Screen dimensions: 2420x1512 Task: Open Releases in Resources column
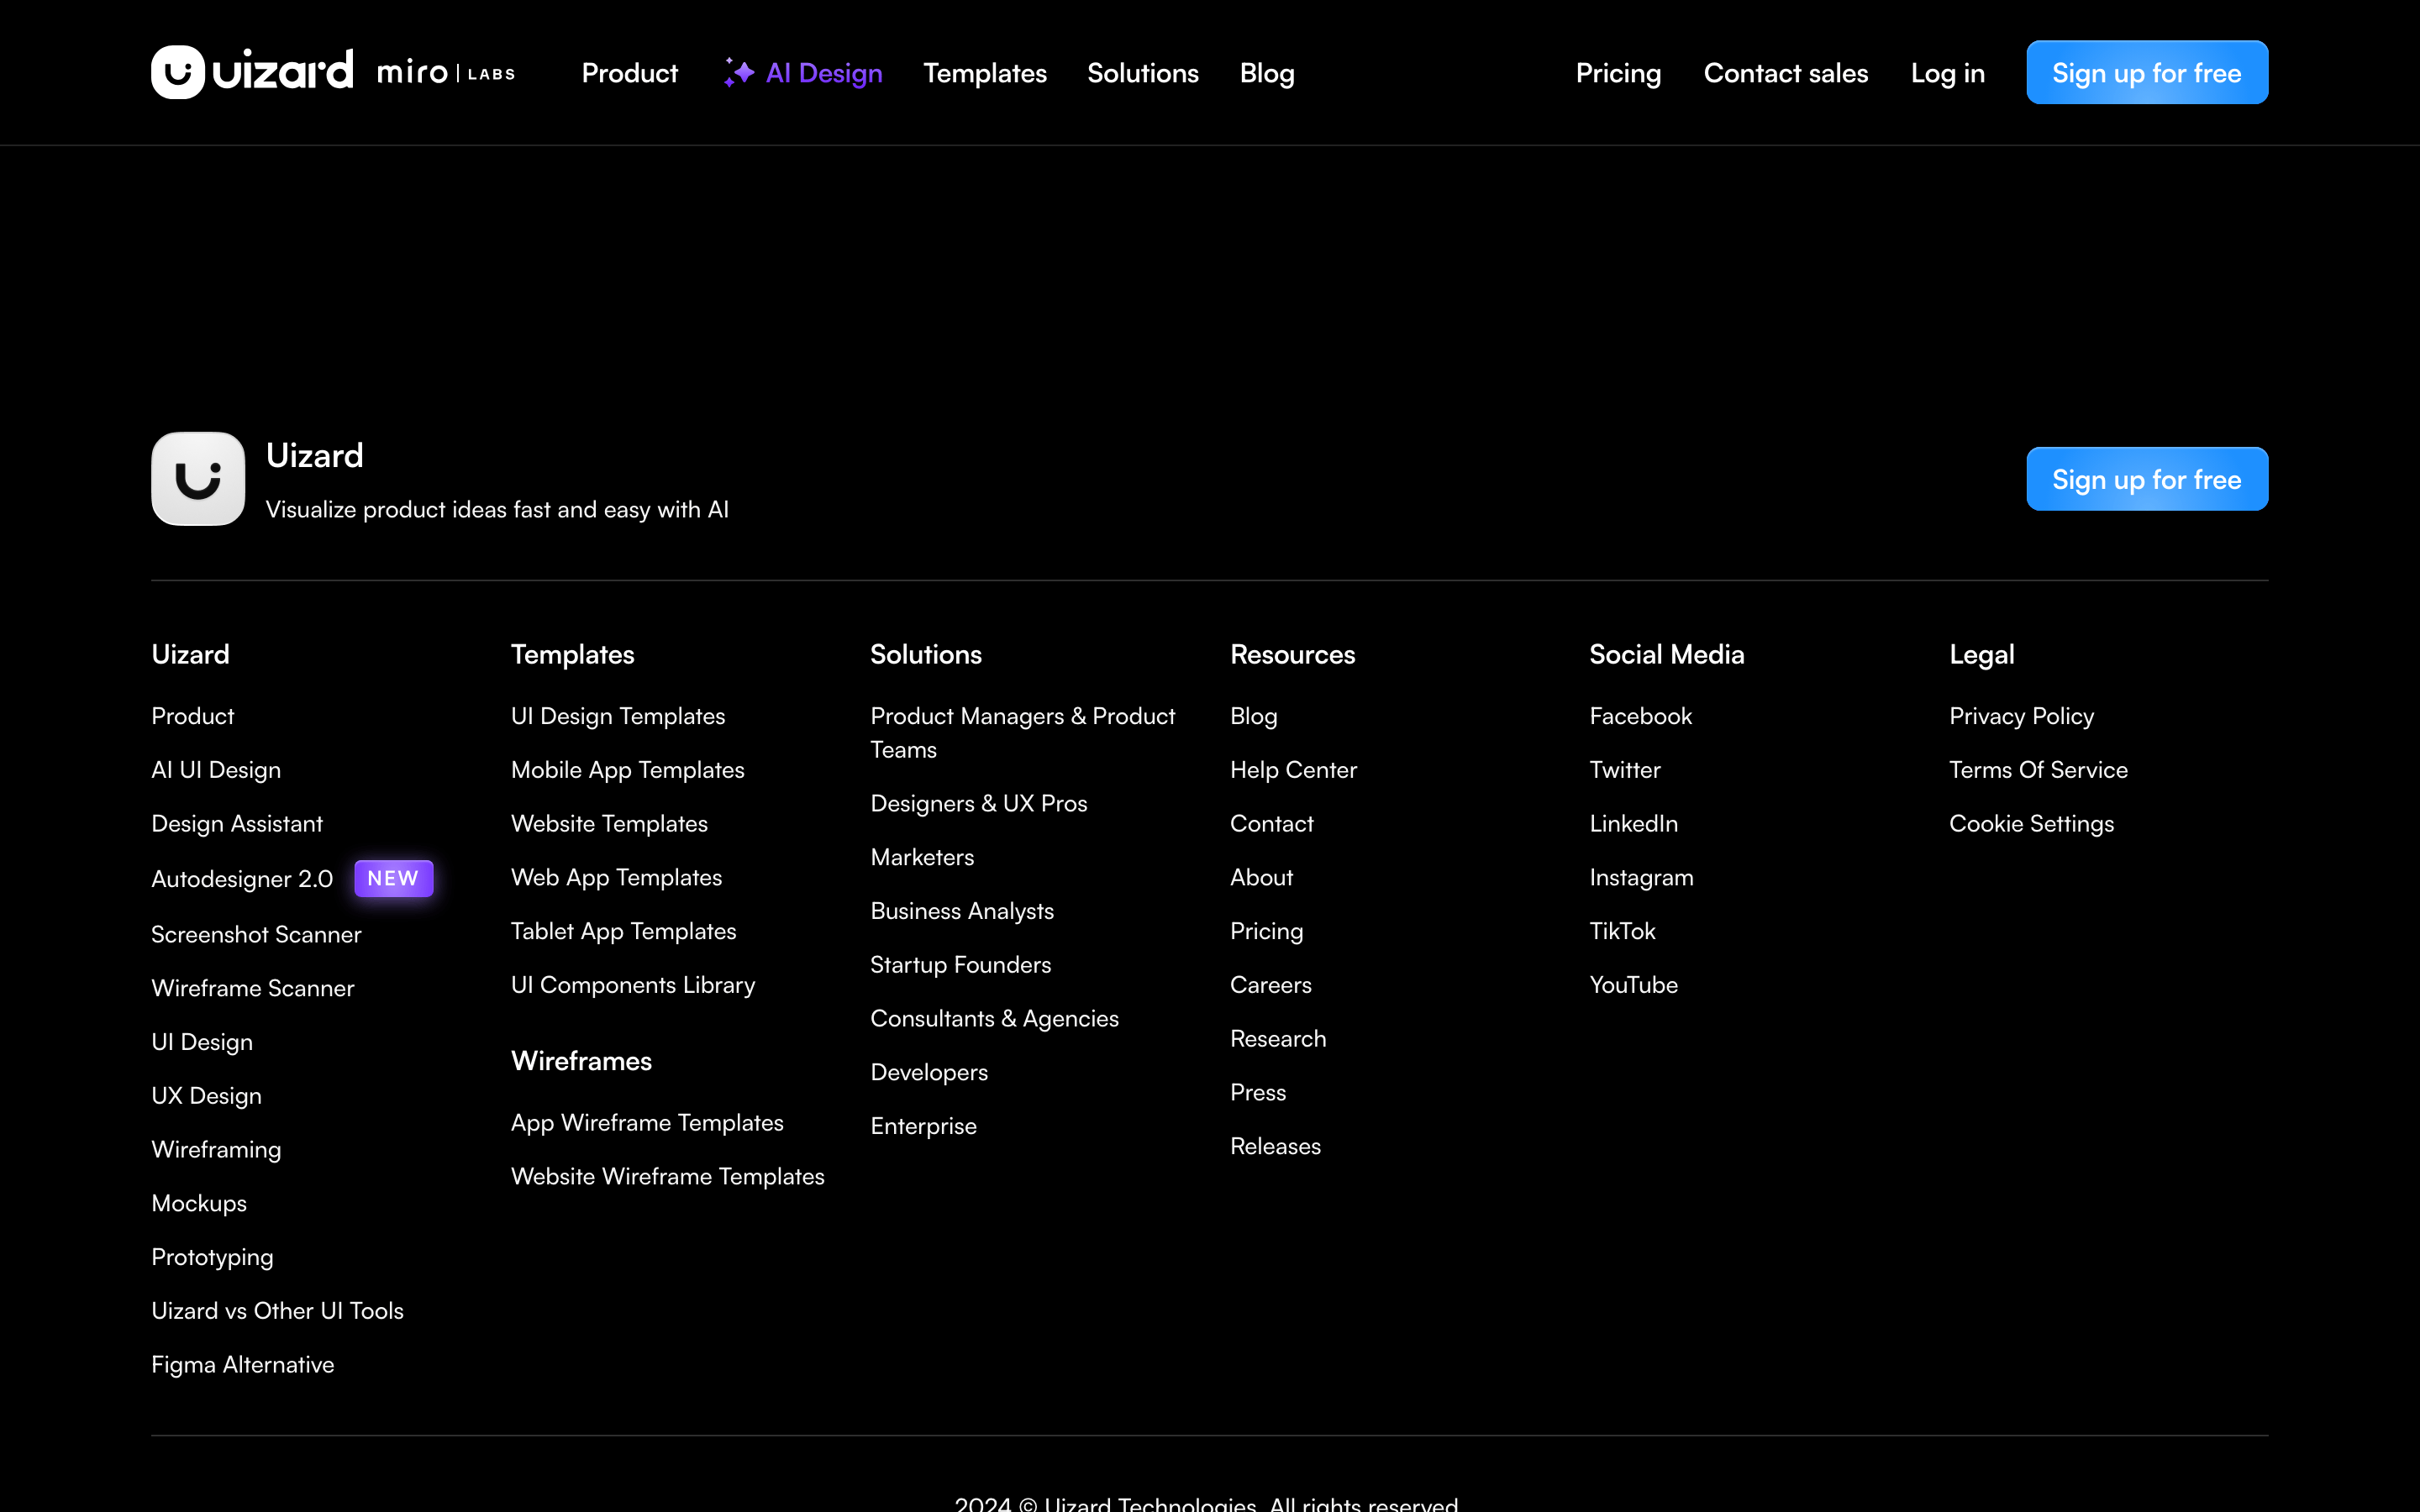click(1275, 1146)
